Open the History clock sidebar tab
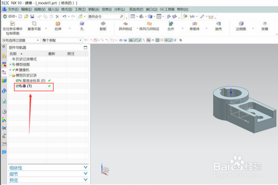 4,111
